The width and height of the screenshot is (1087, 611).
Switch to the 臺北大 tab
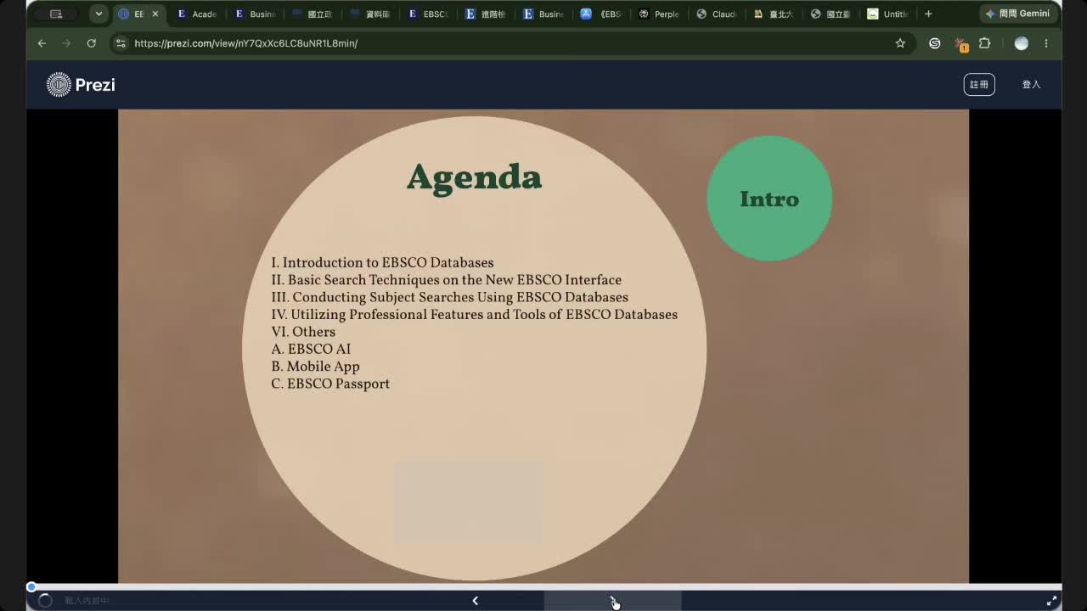point(774,14)
